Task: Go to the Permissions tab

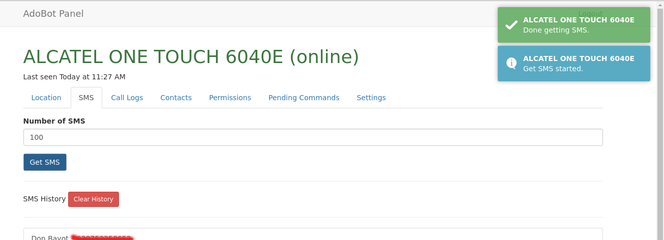Action: [x=230, y=98]
